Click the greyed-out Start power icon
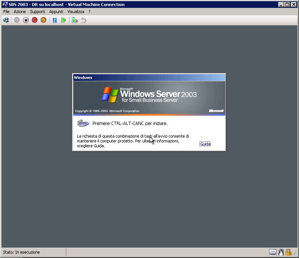 coord(17,20)
